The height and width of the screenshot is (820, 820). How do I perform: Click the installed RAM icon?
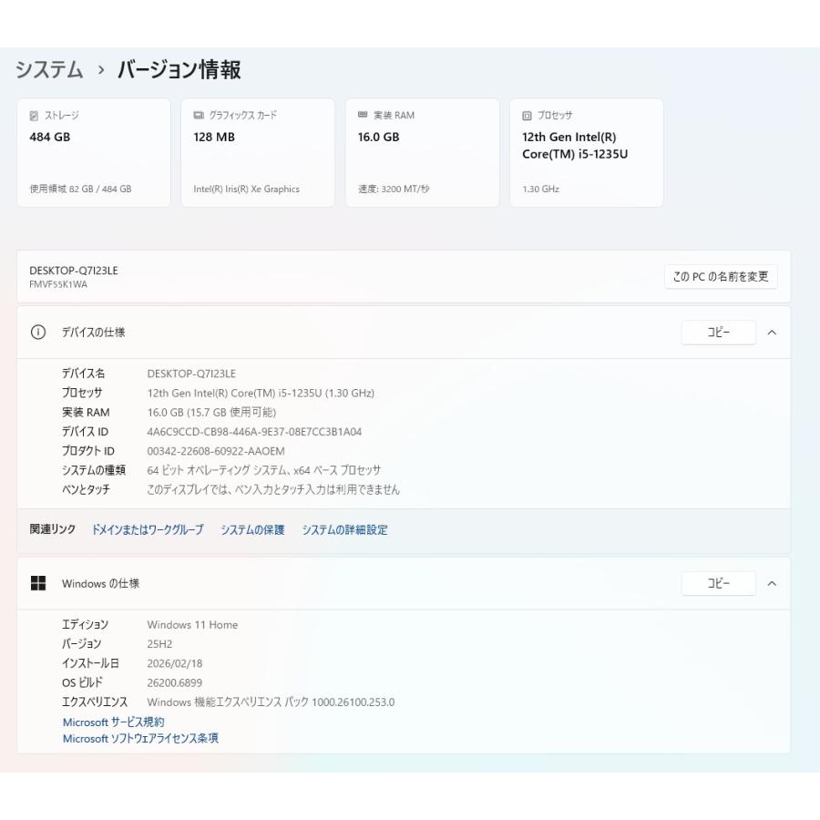(x=363, y=115)
